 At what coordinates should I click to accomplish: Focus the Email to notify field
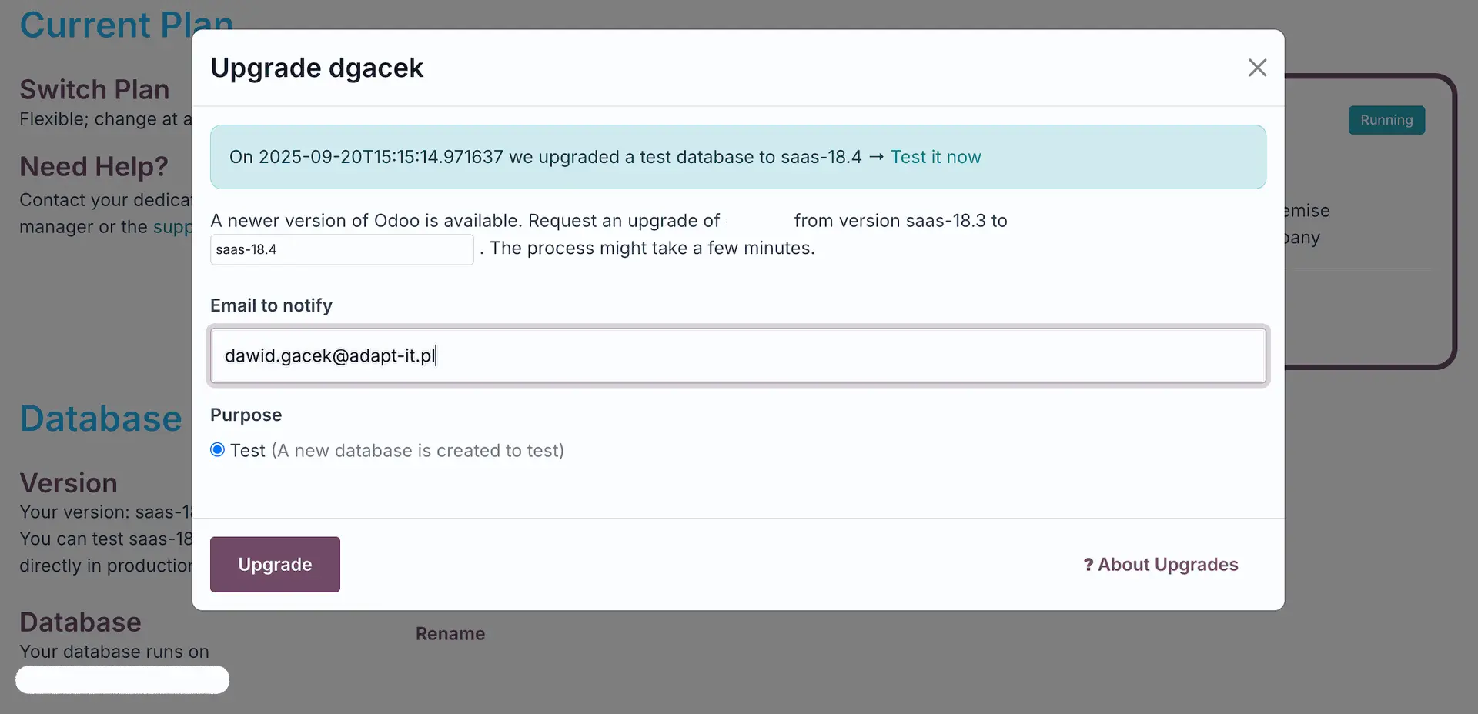[737, 355]
